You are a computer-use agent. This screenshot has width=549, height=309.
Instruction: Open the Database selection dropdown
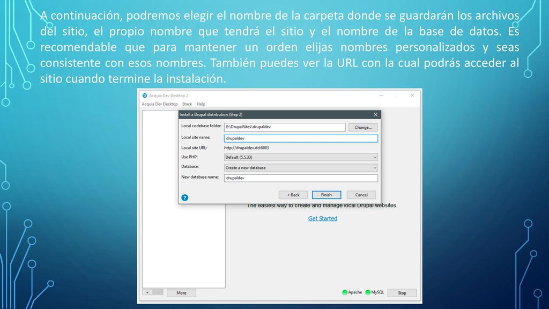pos(301,168)
